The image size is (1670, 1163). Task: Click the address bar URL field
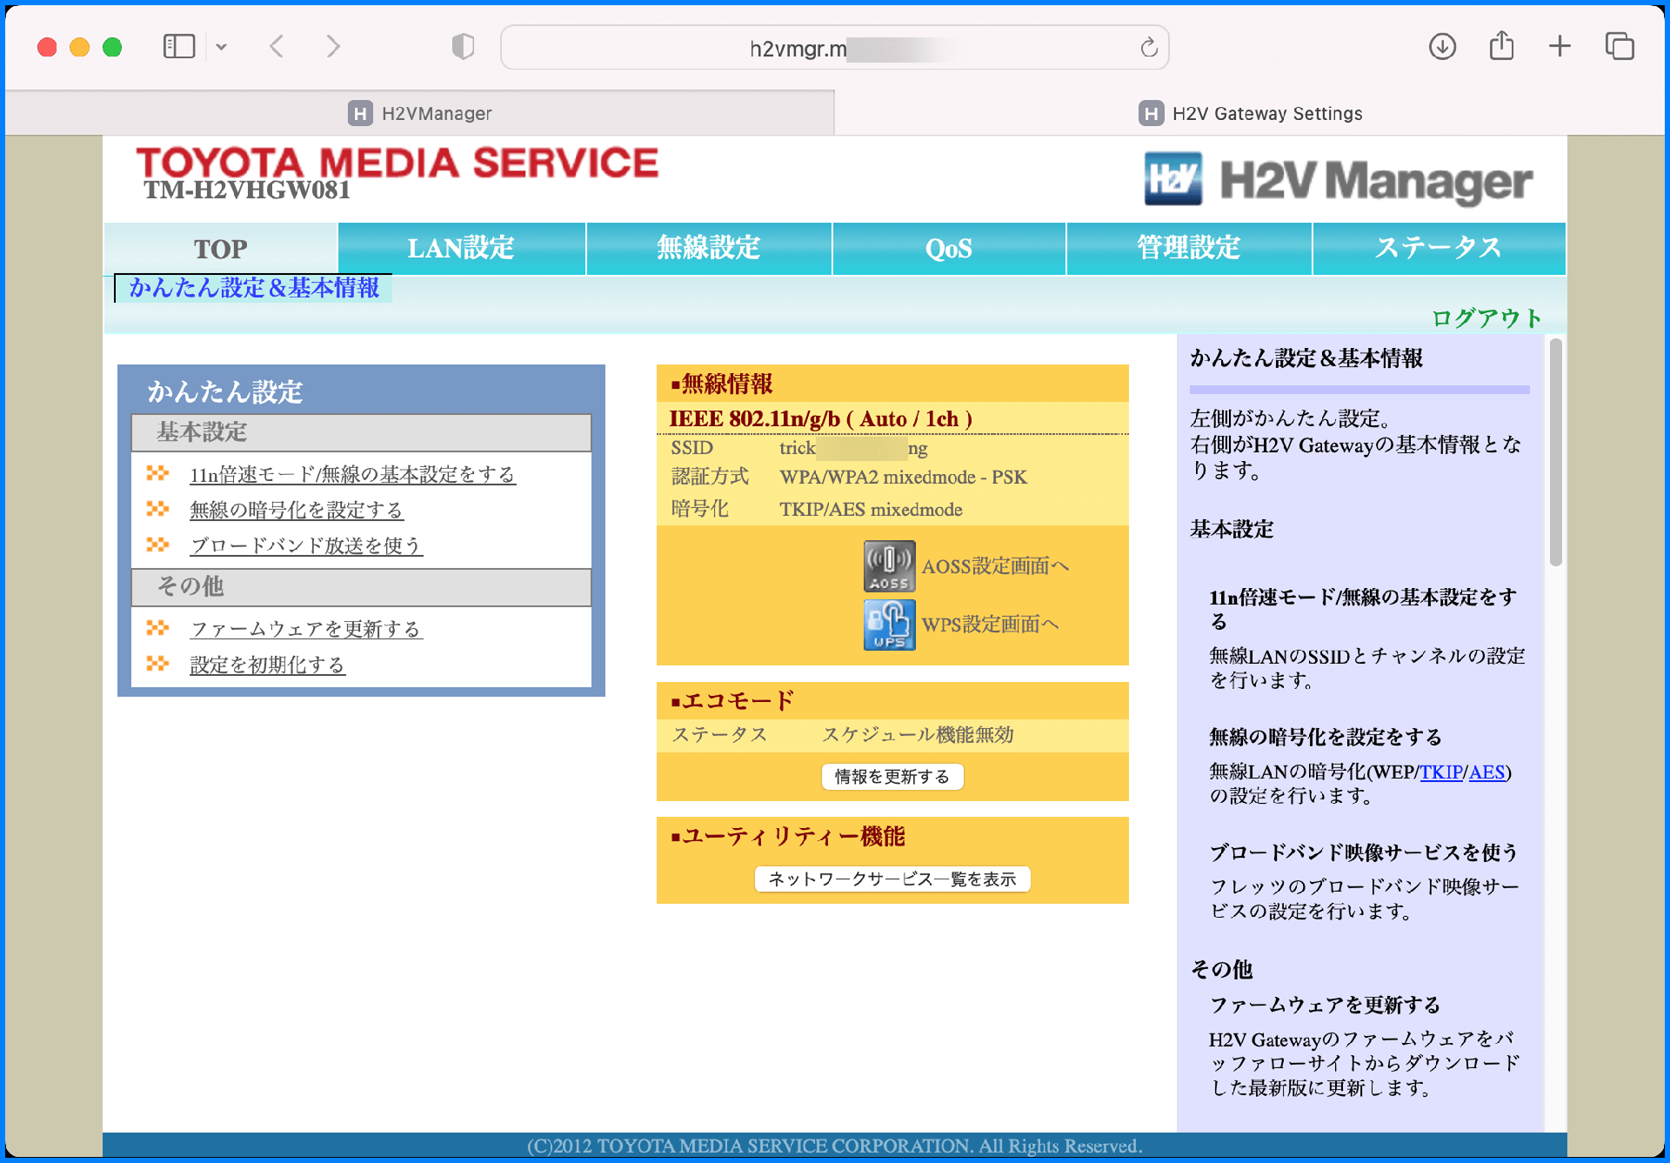coord(834,48)
